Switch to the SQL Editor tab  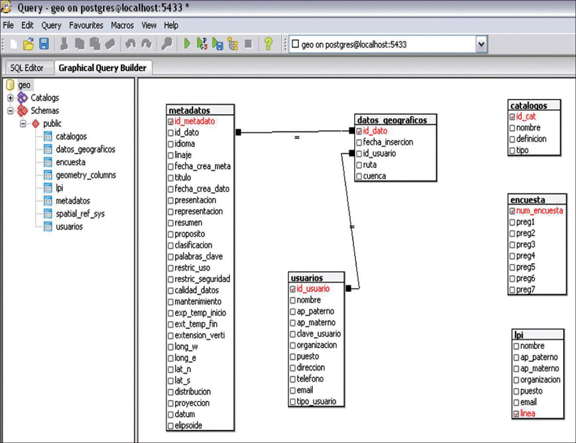(27, 68)
